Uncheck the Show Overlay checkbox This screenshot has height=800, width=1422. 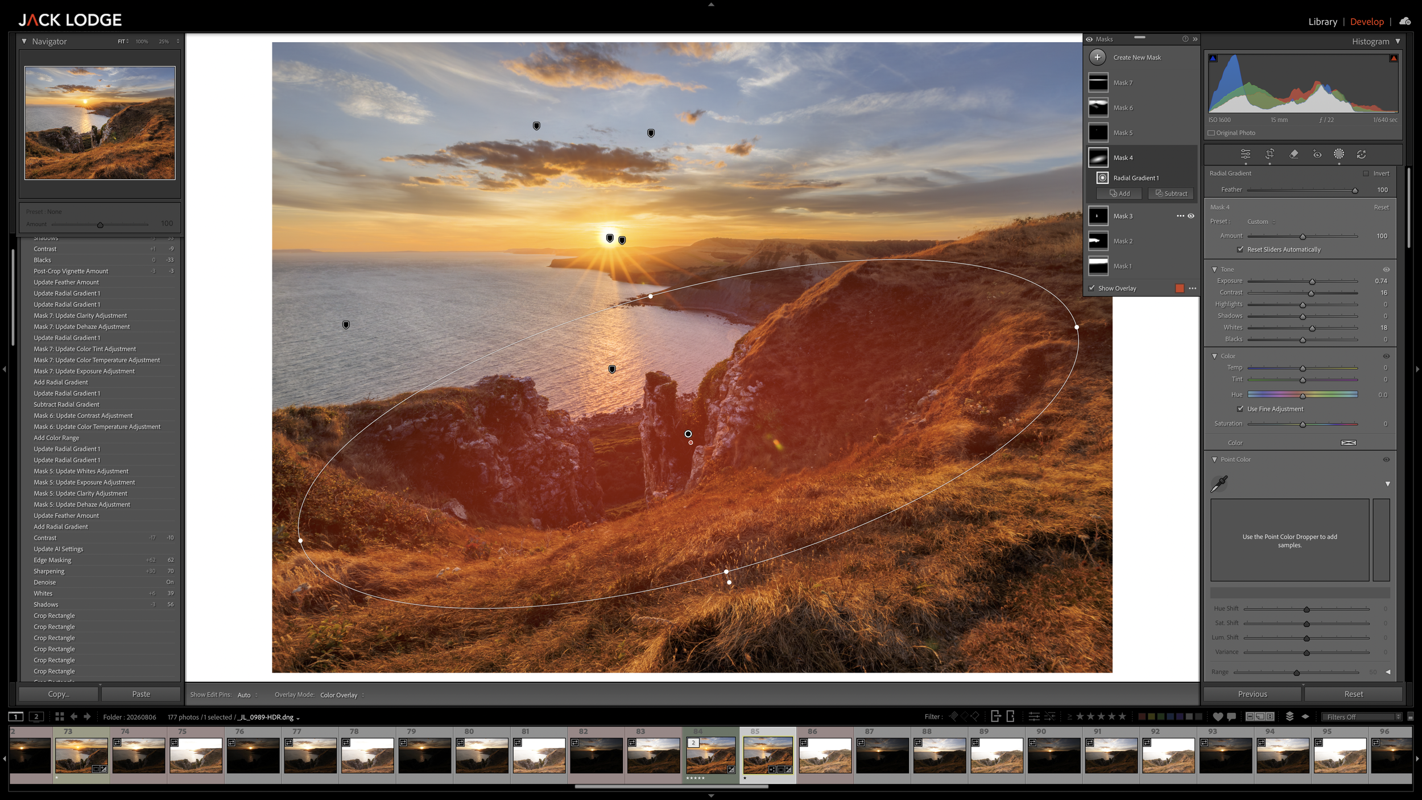click(1092, 288)
